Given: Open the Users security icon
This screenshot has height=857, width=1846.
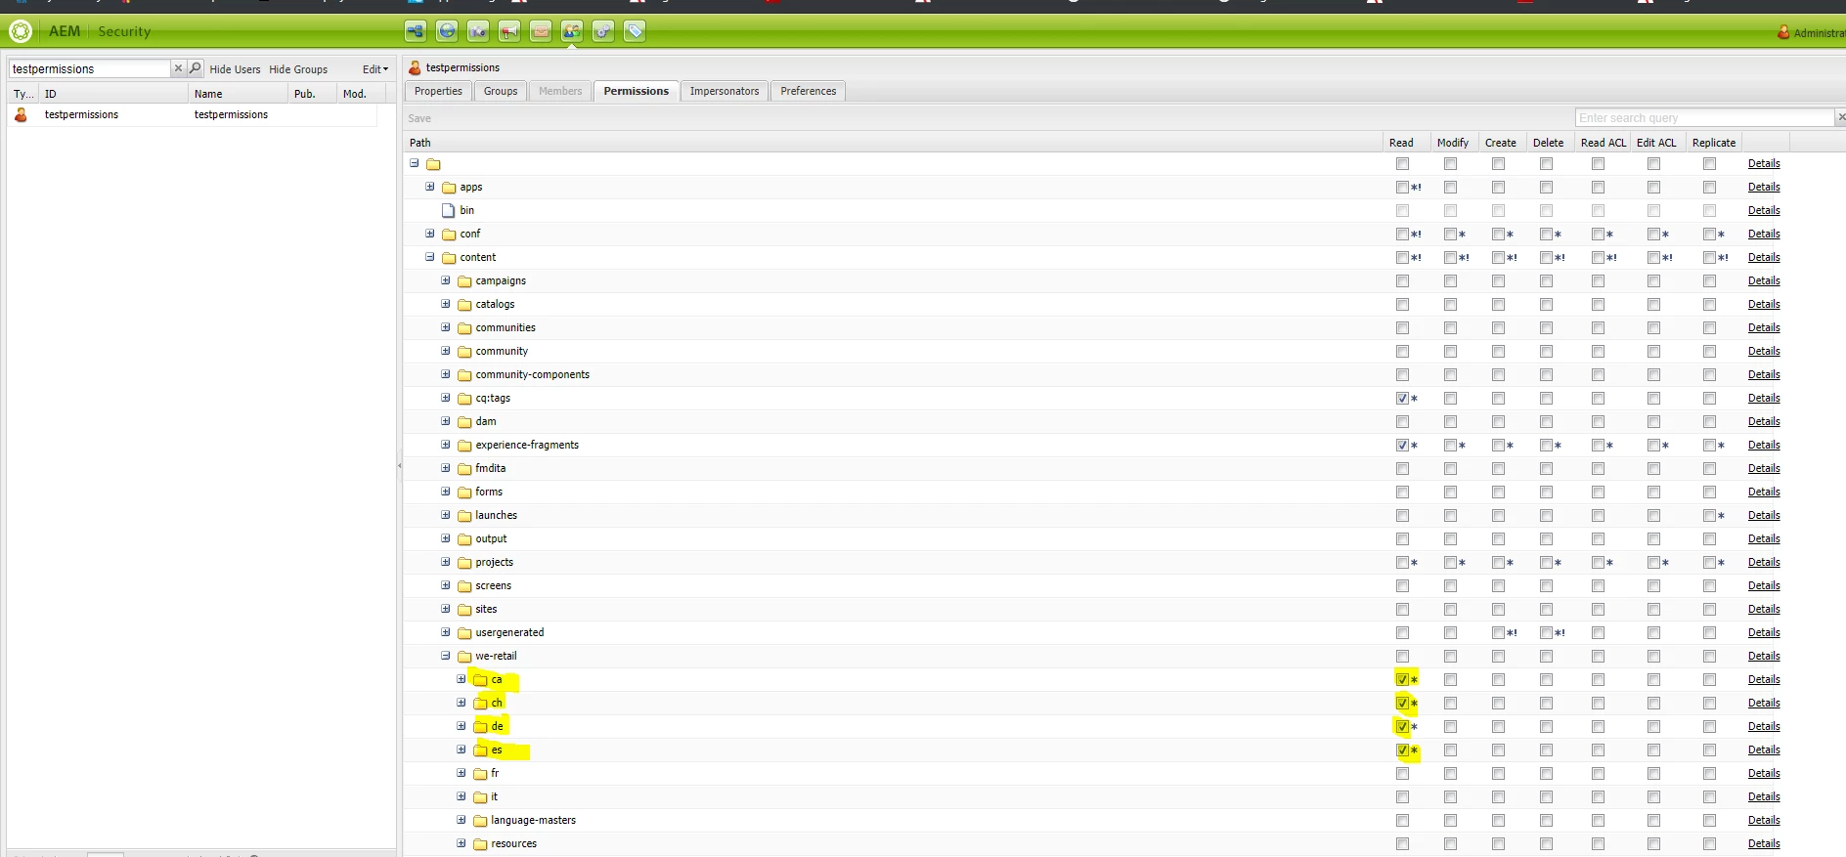Looking at the screenshot, I should click(x=572, y=31).
